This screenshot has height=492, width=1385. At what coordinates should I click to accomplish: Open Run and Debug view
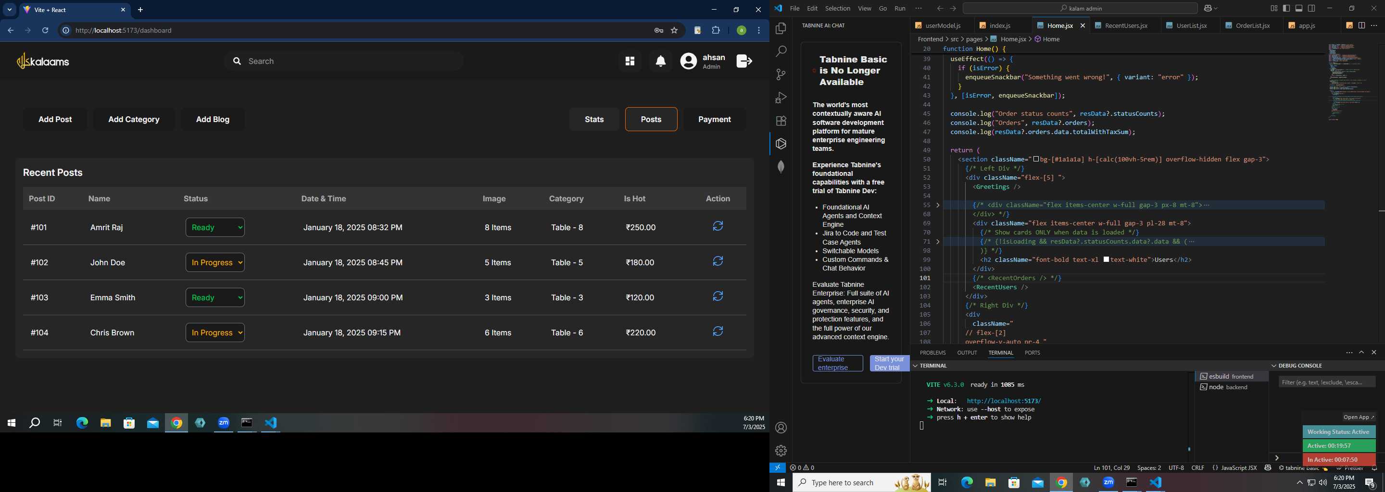(781, 98)
